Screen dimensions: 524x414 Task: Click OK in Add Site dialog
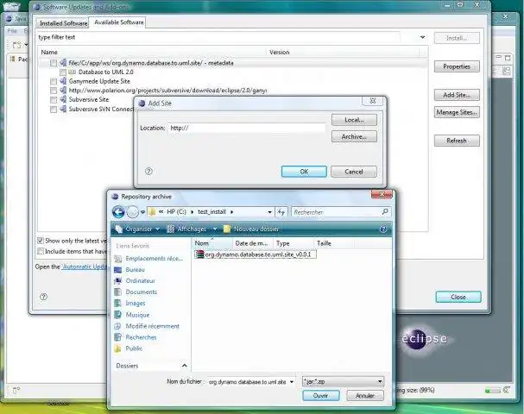[x=304, y=172]
